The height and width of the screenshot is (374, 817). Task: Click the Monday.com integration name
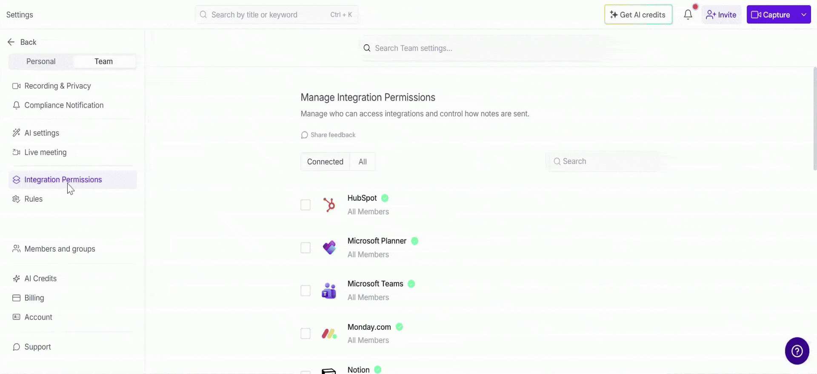369,327
